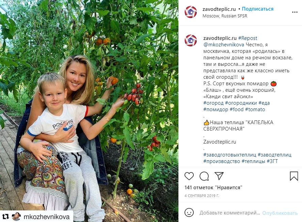302x222 pixels.
Task: Open zavodteplic.ru profile avatar in header
Action: (x=191, y=12)
